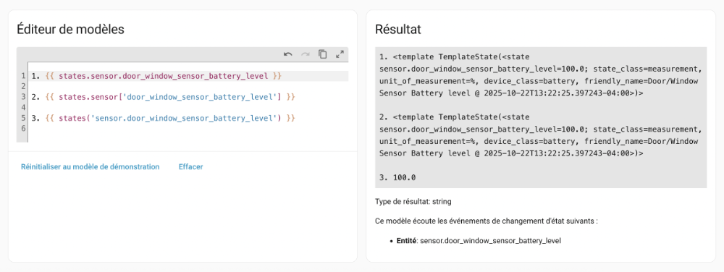Click empty line 6 in the editor
This screenshot has height=272, width=724.
point(188,129)
